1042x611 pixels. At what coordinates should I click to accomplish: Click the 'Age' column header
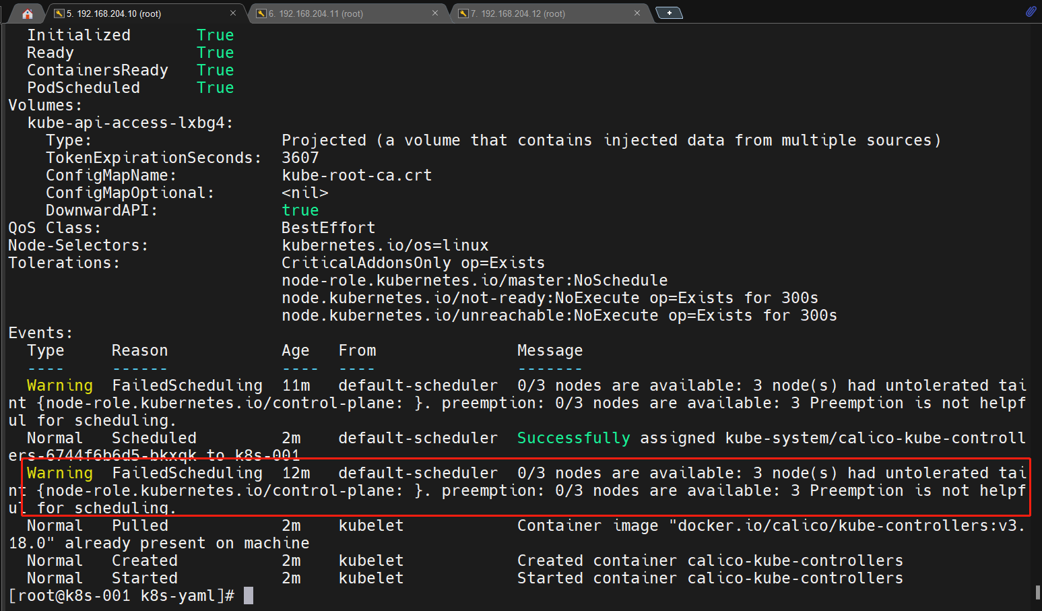296,350
